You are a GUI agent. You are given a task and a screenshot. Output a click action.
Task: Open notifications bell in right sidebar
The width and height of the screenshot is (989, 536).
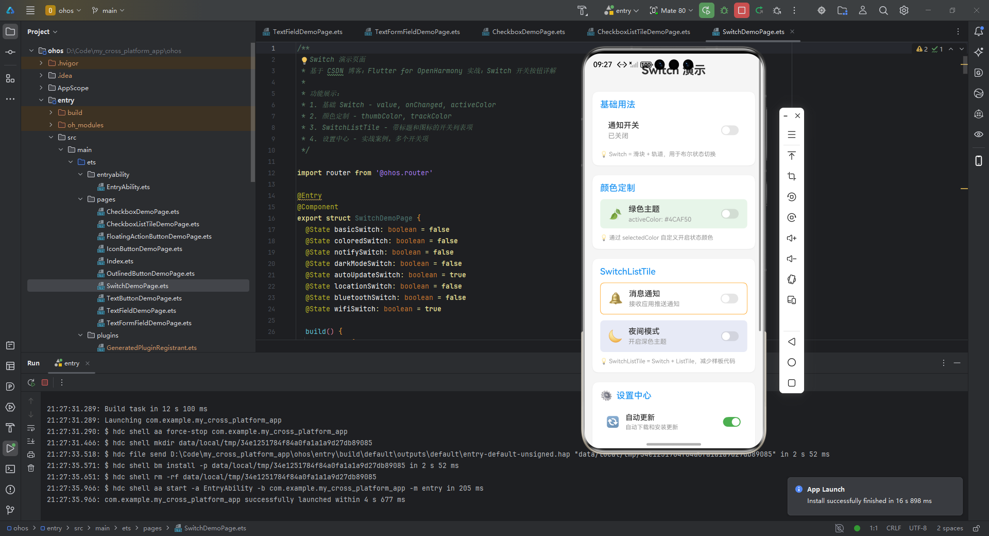[979, 31]
